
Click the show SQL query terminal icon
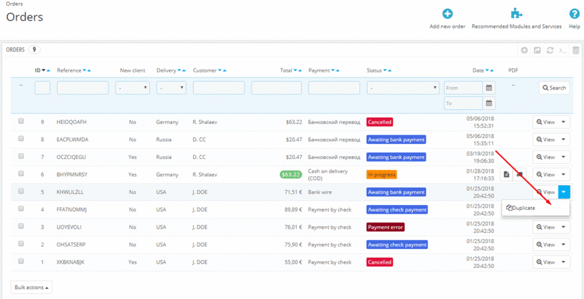[562, 51]
